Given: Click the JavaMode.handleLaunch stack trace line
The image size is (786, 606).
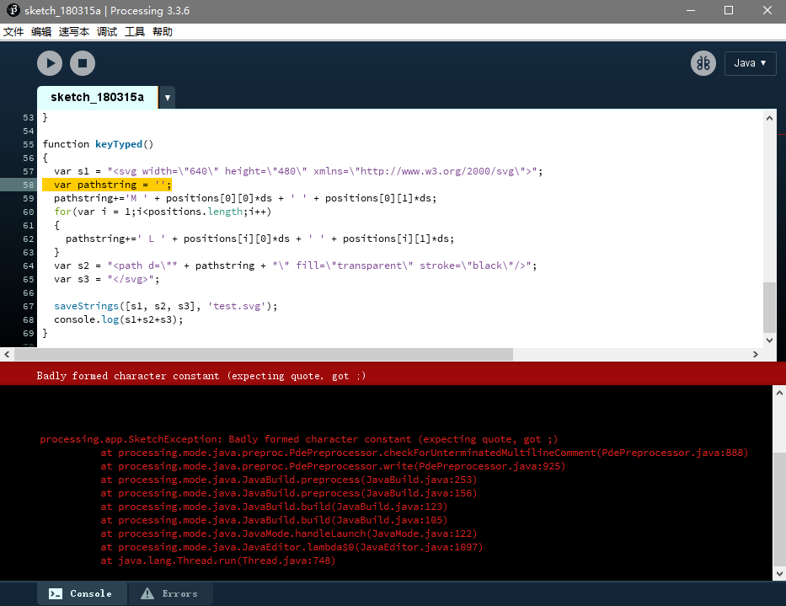Looking at the screenshot, I should 289,534.
